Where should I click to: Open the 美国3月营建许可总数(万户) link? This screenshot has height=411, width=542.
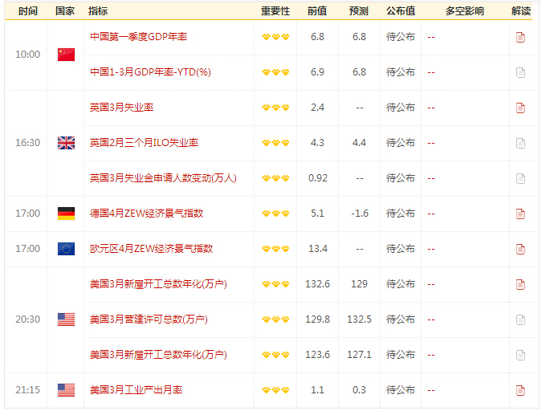(x=149, y=319)
